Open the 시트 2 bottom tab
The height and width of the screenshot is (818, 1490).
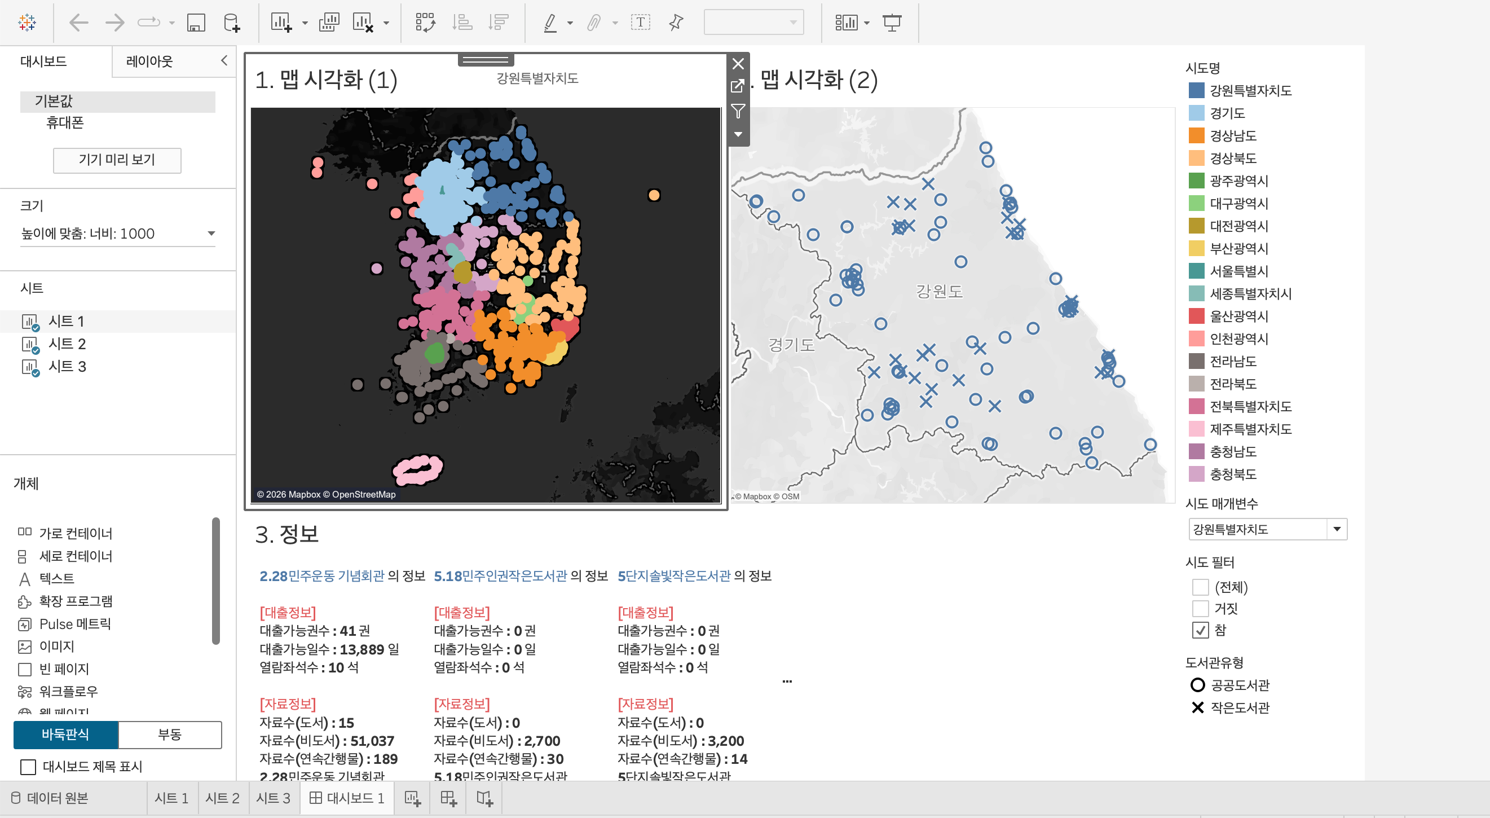click(223, 798)
